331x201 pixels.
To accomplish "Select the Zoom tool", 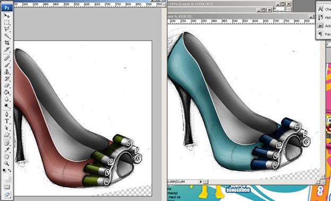I will pos(7,163).
